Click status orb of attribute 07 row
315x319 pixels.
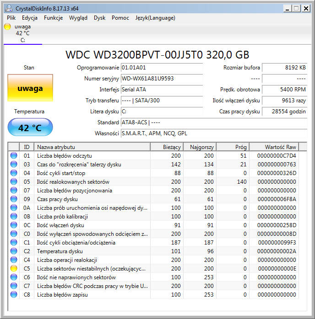tap(14, 190)
